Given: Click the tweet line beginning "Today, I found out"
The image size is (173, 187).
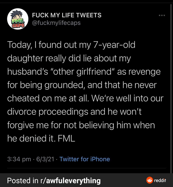Looking at the screenshot, I should tap(71, 44).
